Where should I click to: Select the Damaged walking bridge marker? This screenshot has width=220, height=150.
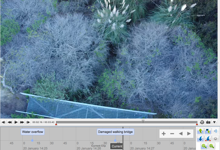coord(115,132)
